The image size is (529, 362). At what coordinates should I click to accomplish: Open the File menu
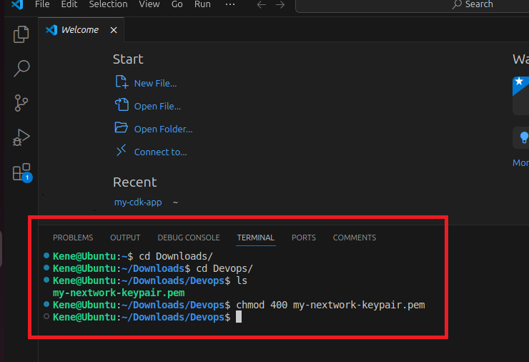[42, 4]
